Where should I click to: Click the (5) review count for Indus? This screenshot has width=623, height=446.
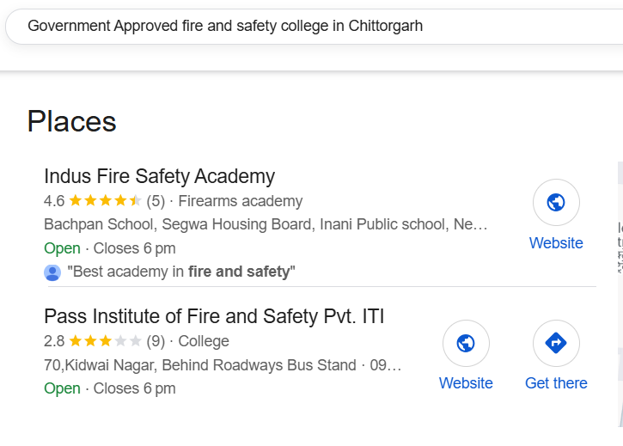(x=156, y=201)
